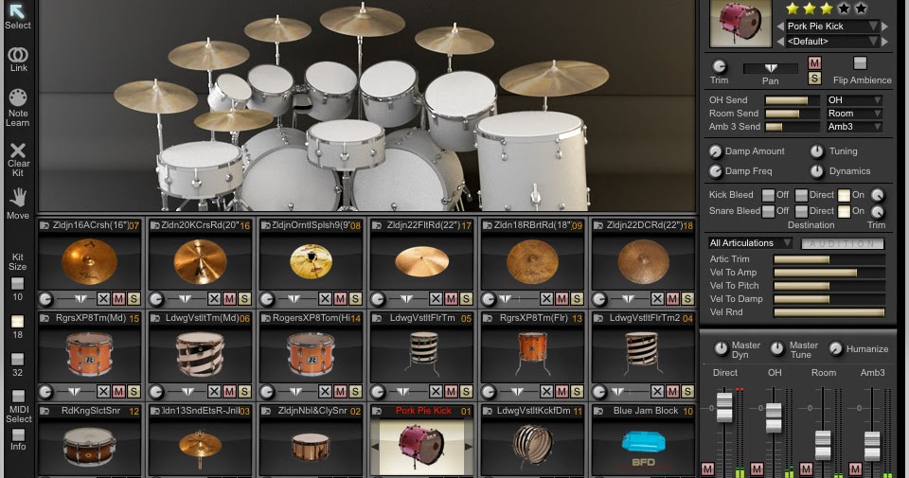Click trim knob of Zldjn16ACrsh slot
The image size is (909, 478).
click(x=45, y=299)
